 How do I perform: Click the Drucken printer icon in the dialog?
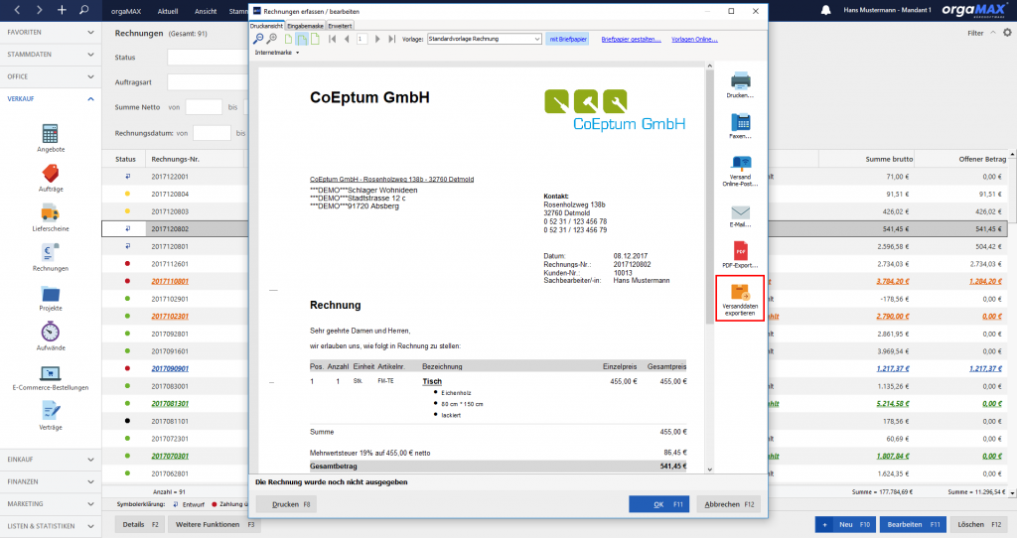[x=740, y=81]
